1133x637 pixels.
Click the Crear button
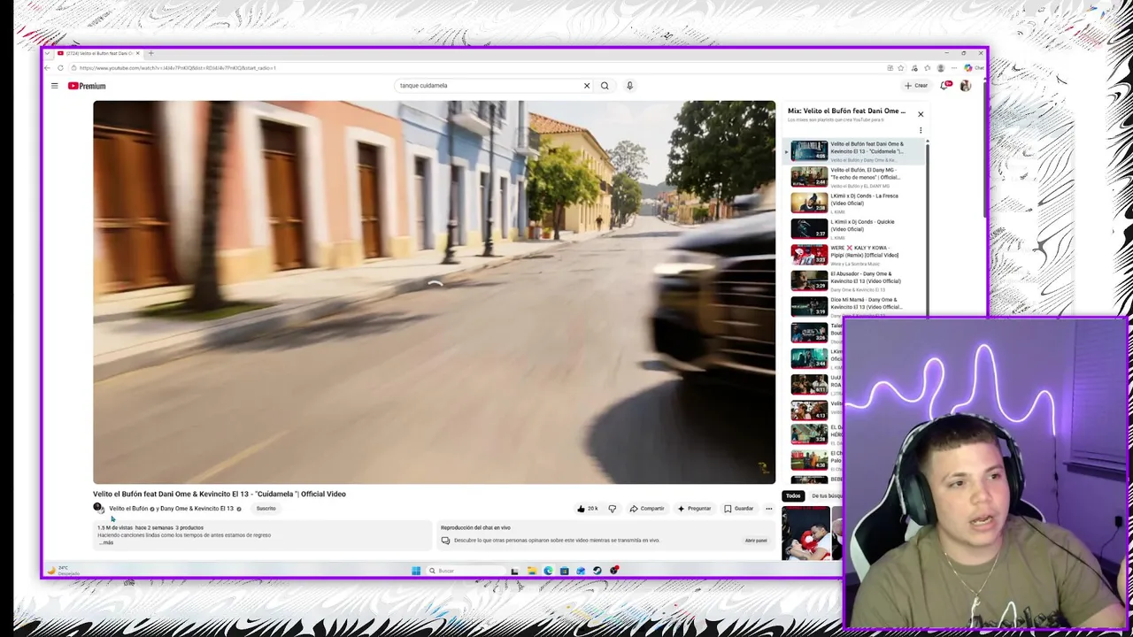tap(916, 86)
